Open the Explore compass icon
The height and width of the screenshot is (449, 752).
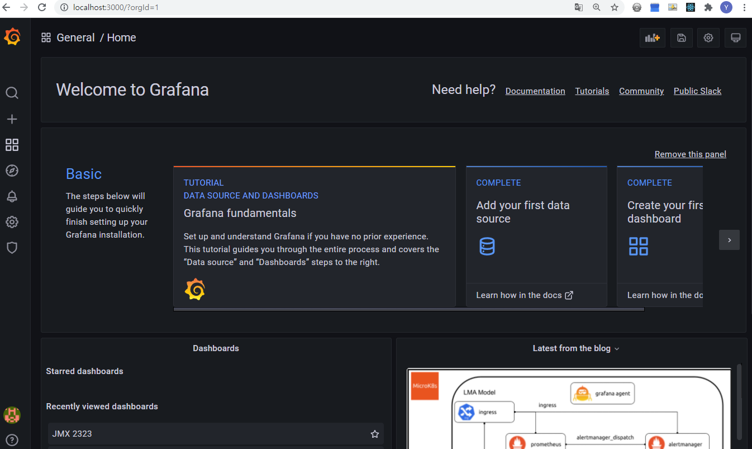coord(12,171)
